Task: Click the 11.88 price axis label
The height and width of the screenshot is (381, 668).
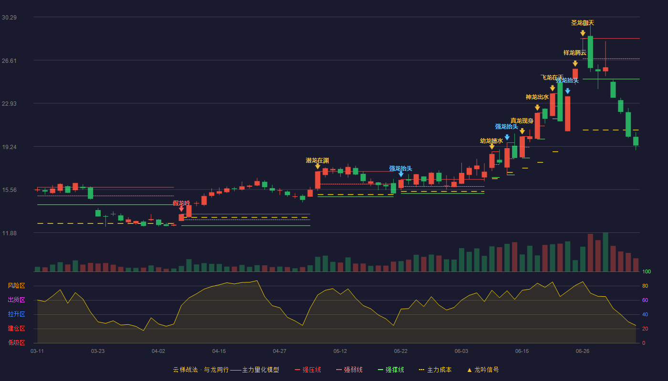Action: 9,233
